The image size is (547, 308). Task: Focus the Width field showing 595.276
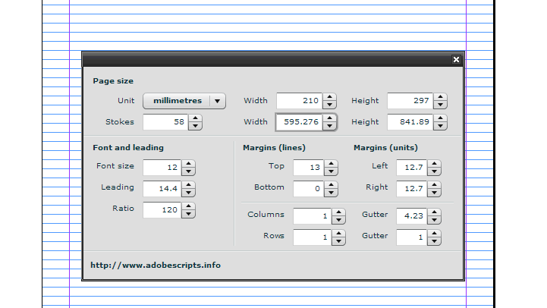(300, 122)
